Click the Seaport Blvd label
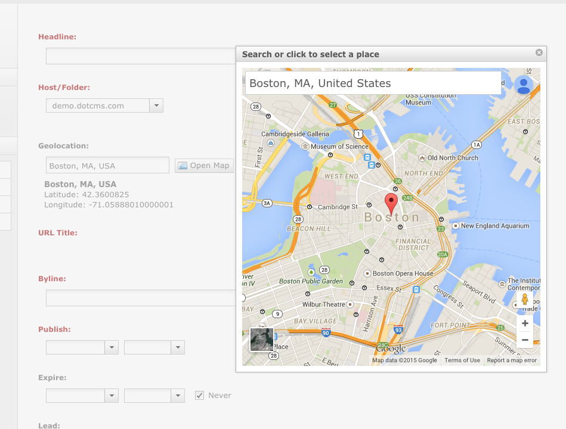The height and width of the screenshot is (429, 566). [479, 291]
